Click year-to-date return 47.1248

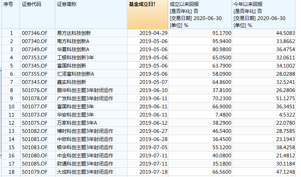pos(285,172)
